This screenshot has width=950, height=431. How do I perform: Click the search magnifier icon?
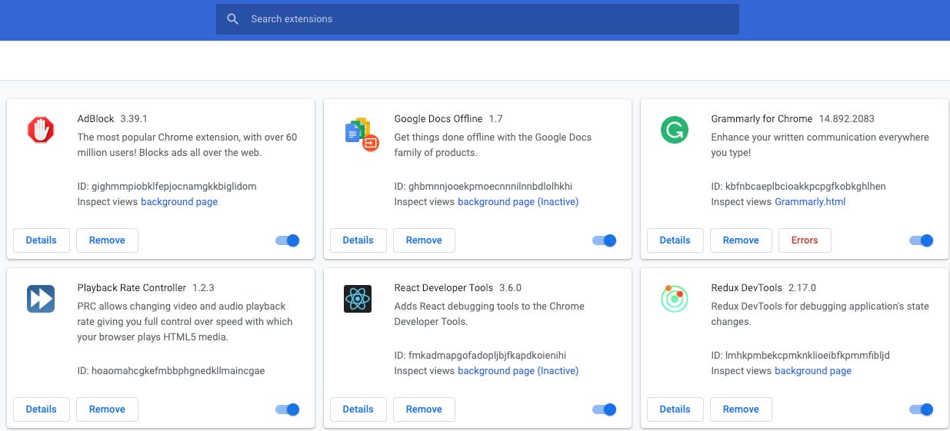[x=233, y=19]
